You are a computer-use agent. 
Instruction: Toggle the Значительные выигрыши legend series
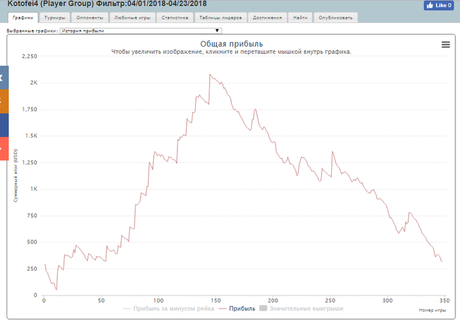[x=301, y=309]
